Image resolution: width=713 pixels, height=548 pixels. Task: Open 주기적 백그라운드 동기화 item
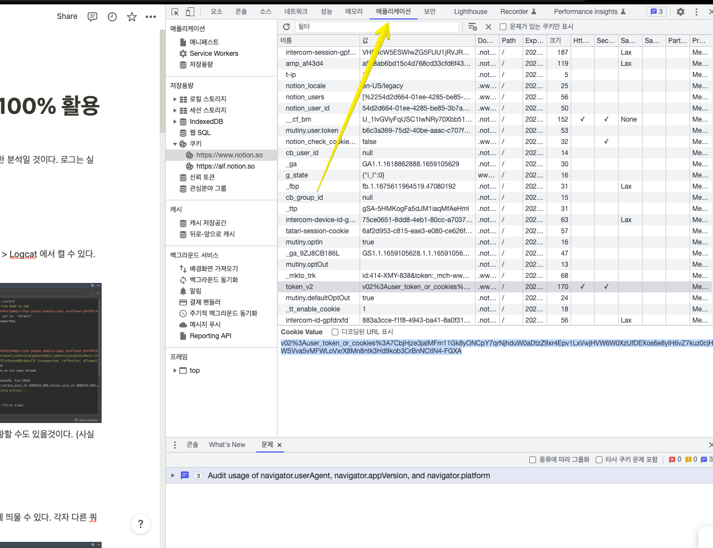pyautogui.click(x=218, y=314)
